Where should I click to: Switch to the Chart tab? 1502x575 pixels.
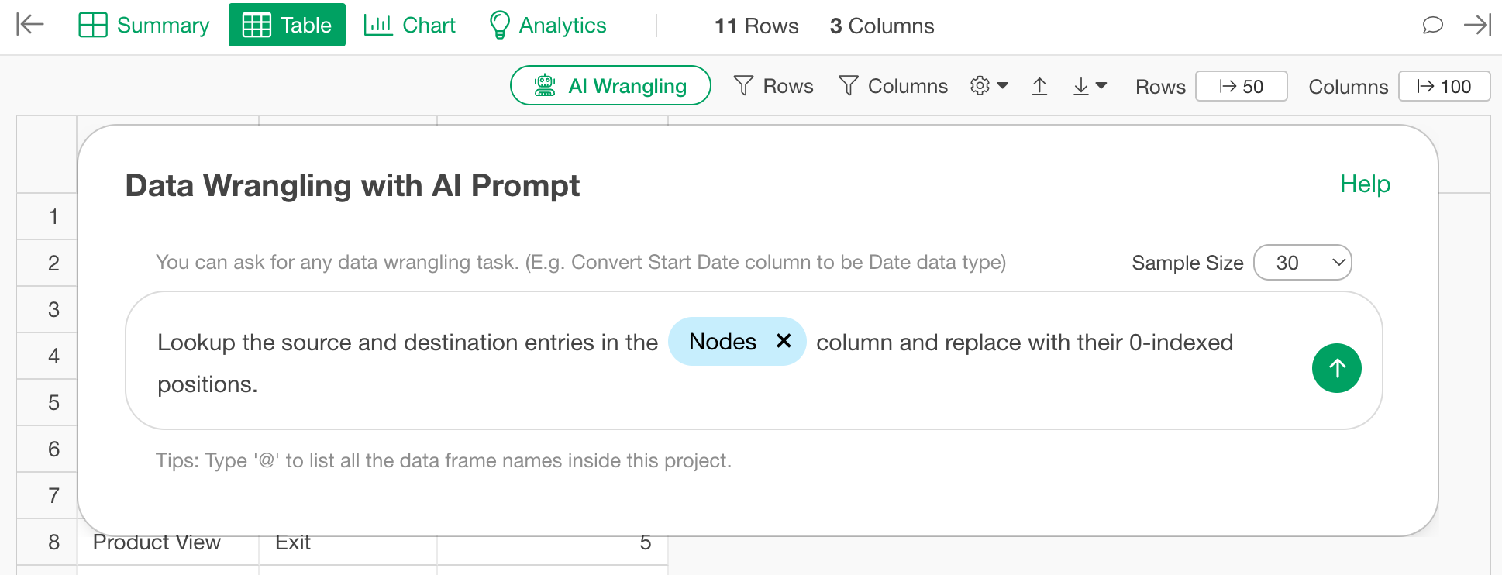tap(409, 25)
